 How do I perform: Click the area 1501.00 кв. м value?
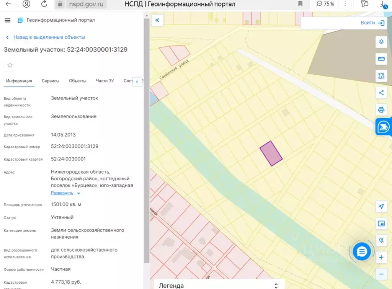click(x=66, y=204)
